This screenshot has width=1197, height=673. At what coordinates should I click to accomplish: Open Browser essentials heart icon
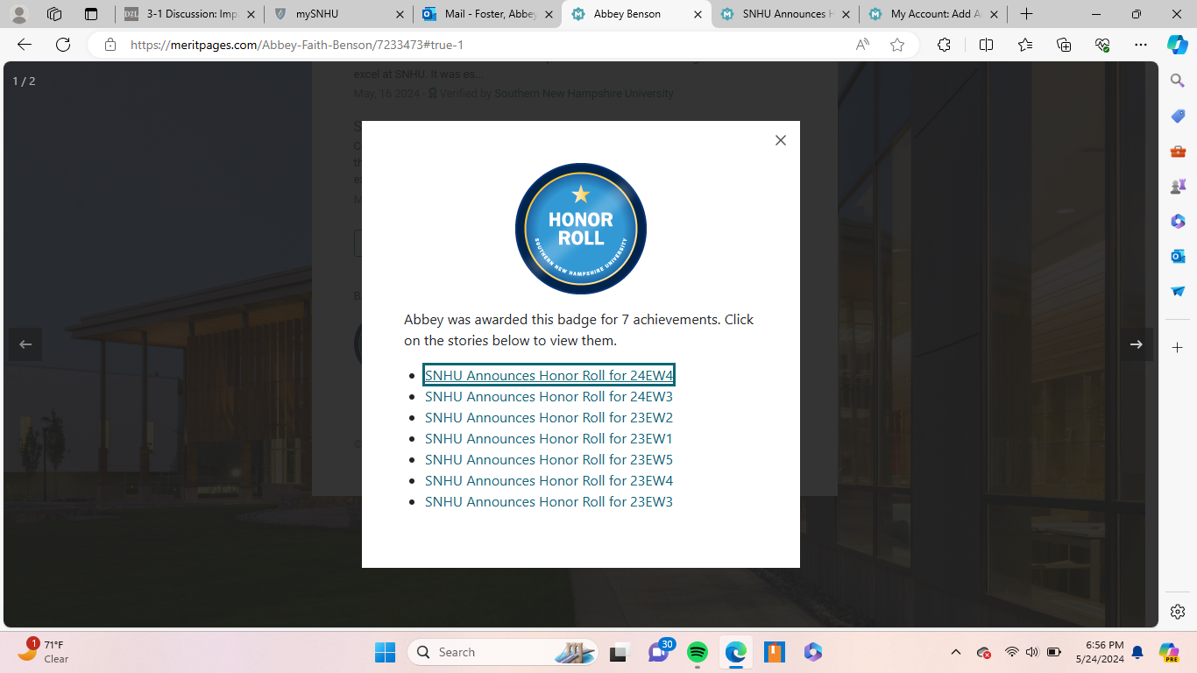point(1102,45)
